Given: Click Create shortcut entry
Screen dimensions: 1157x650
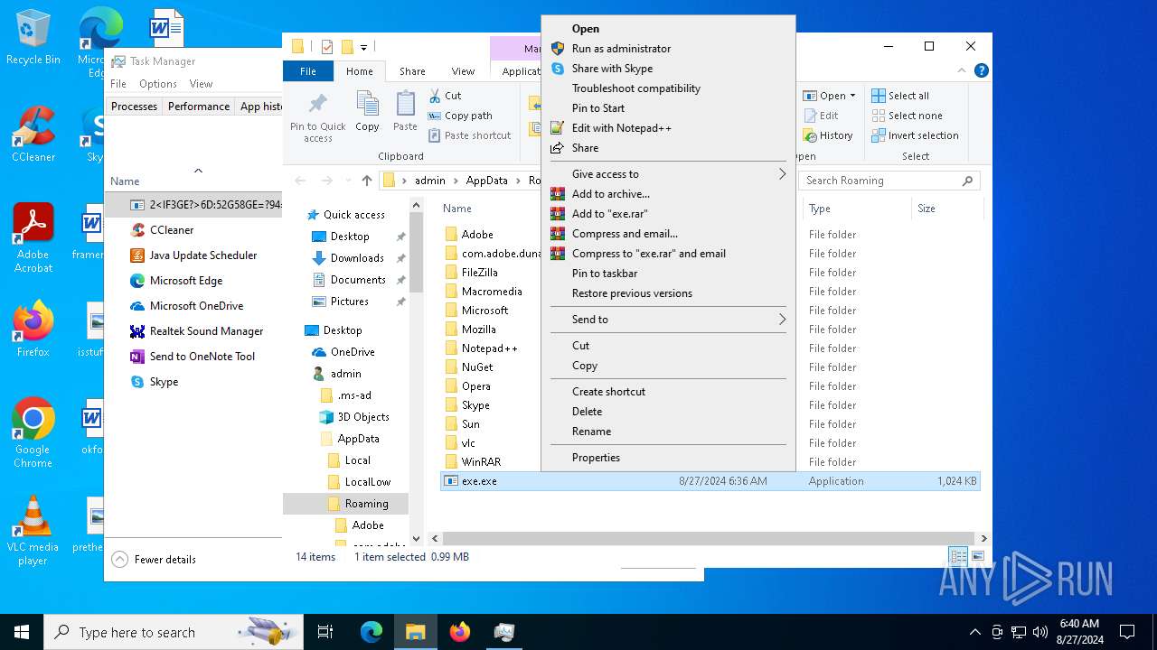Looking at the screenshot, I should click(608, 392).
